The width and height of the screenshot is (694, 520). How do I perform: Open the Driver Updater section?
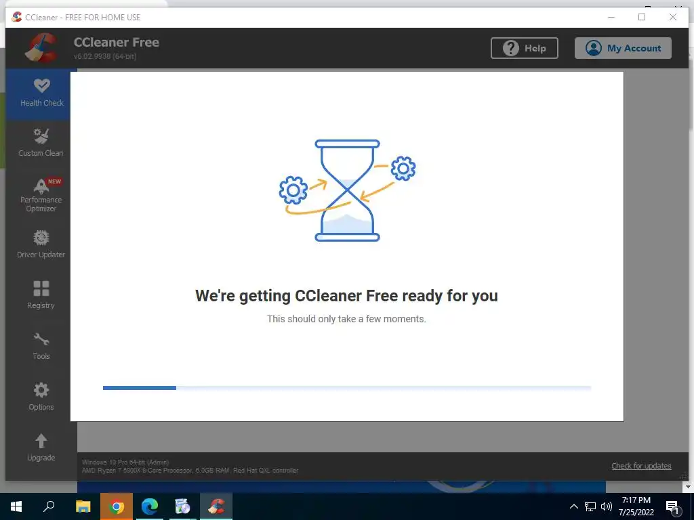coord(41,244)
